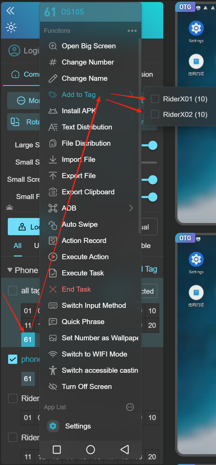Check the RiderX02 (10) tag checkbox
Image resolution: width=216 pixels, height=465 pixels.
pyautogui.click(x=155, y=114)
